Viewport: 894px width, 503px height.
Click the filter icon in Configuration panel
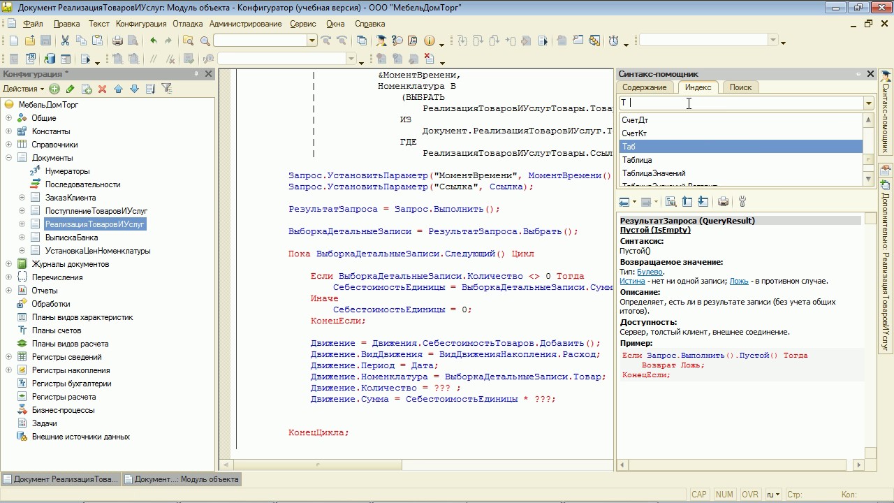166,89
